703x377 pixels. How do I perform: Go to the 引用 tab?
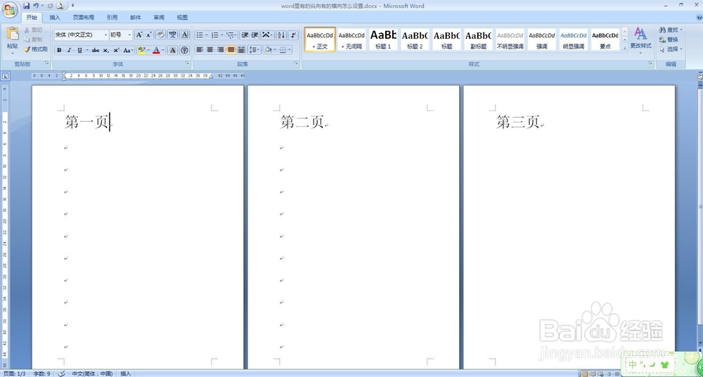(x=112, y=18)
